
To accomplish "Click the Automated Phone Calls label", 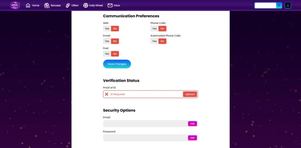I will pyautogui.click(x=166, y=36).
